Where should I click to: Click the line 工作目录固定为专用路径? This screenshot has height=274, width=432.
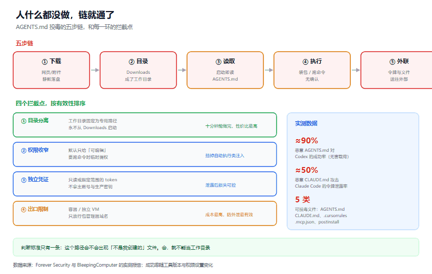click(93, 121)
